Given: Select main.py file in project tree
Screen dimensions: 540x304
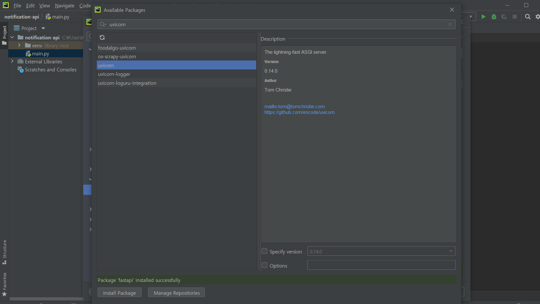Looking at the screenshot, I should (40, 54).
